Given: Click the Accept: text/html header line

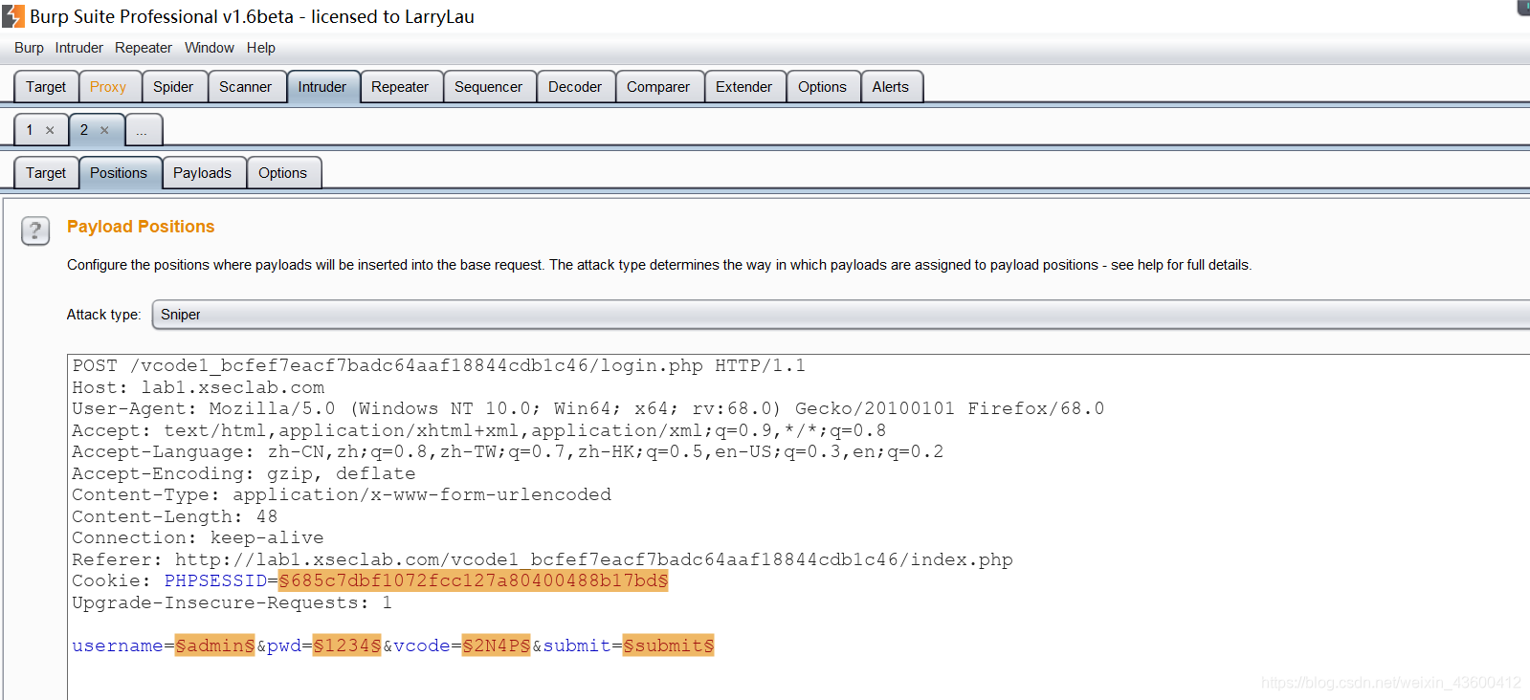Looking at the screenshot, I should 478,430.
